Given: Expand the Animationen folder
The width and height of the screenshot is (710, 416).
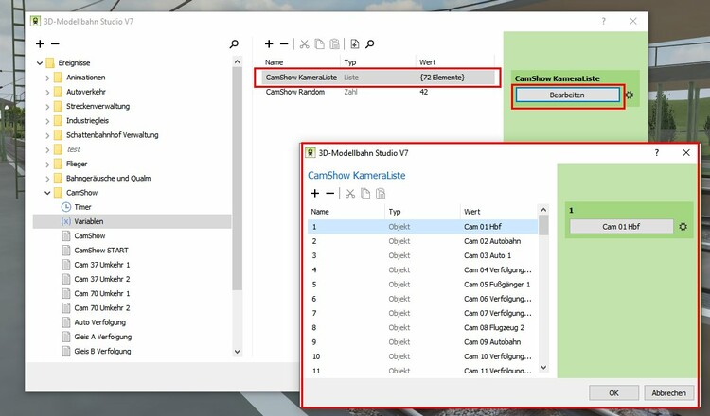Looking at the screenshot, I should coord(47,78).
